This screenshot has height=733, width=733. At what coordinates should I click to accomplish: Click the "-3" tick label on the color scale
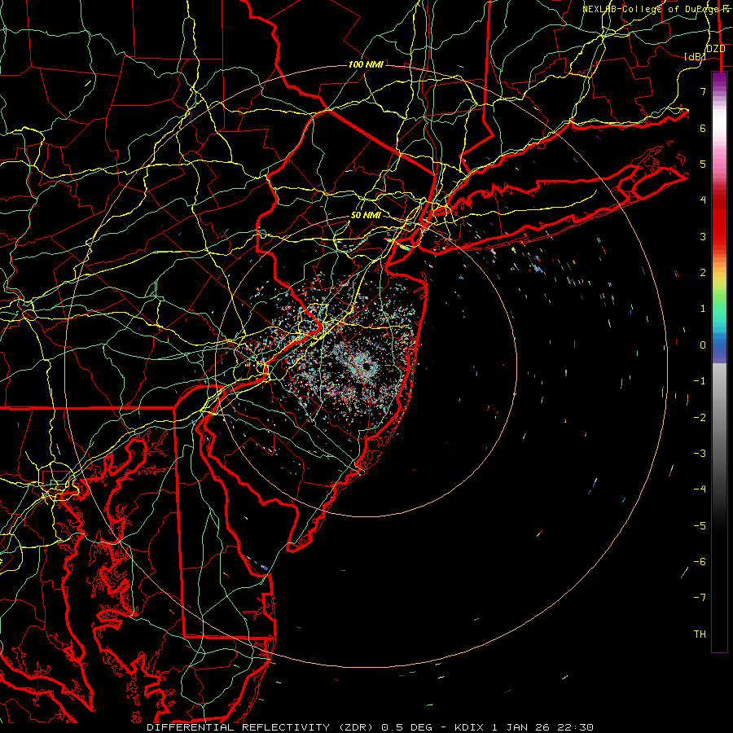[x=700, y=453]
